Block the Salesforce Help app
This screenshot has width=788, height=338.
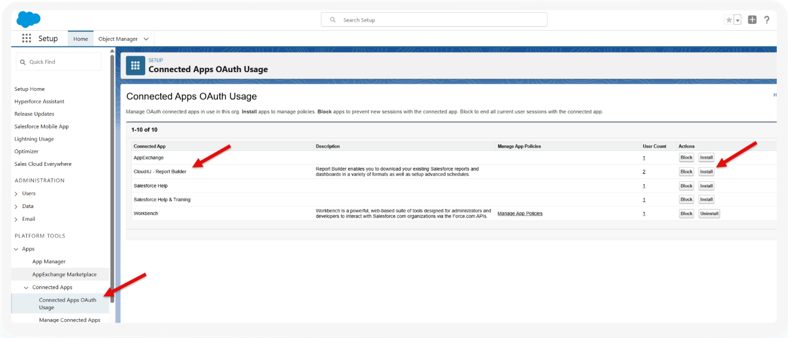tap(686, 186)
